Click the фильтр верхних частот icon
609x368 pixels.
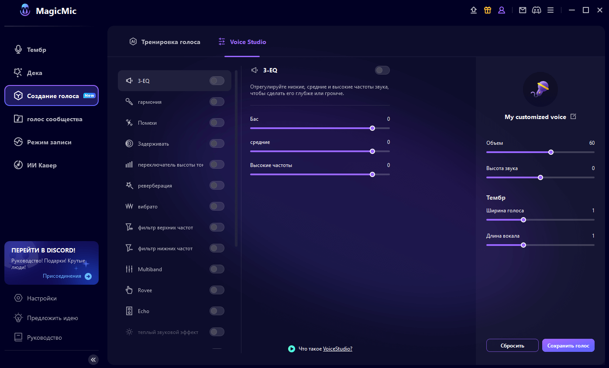click(x=129, y=227)
